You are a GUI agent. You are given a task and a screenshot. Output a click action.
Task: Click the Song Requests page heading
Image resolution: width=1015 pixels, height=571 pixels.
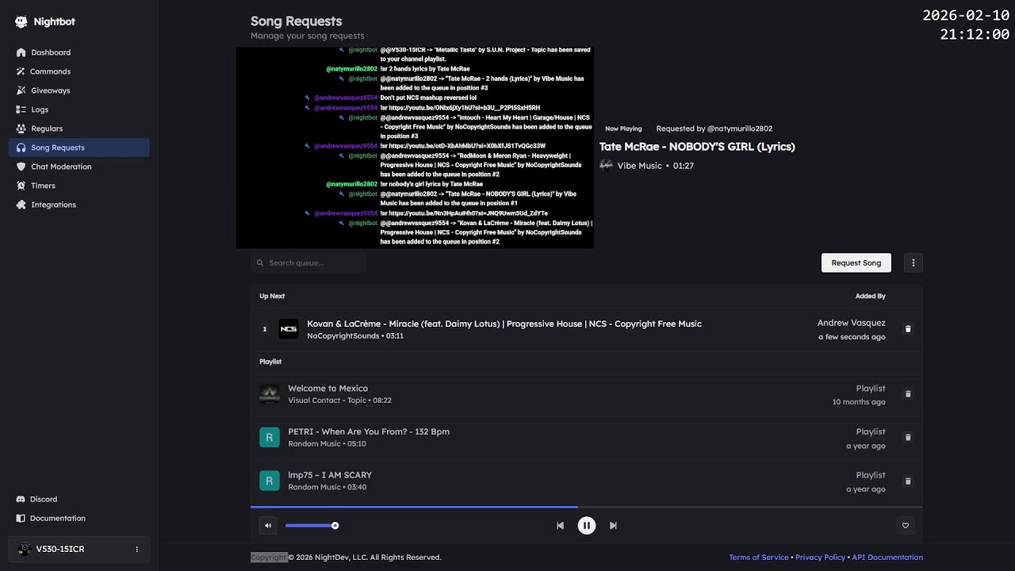[297, 21]
